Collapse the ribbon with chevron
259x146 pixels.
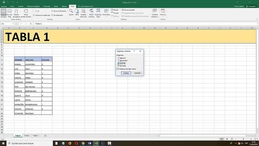[257, 19]
